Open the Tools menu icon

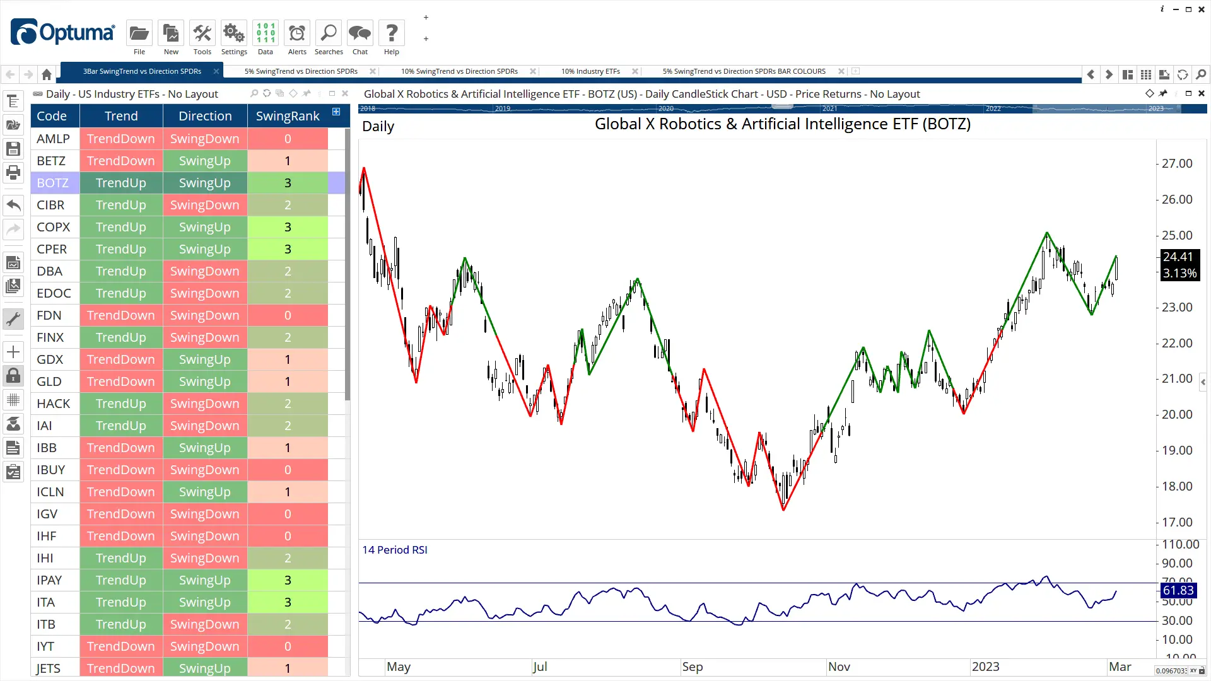(202, 33)
